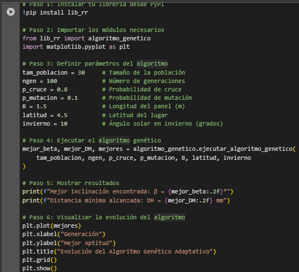Click the plt.plot(mejores) line
The height and width of the screenshot is (272, 299).
52,226
